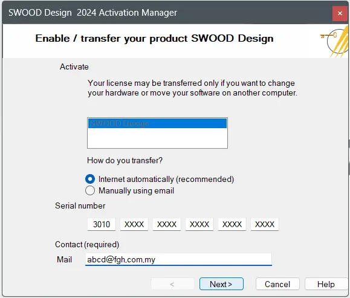Click the disabled back arrow button

point(172,284)
